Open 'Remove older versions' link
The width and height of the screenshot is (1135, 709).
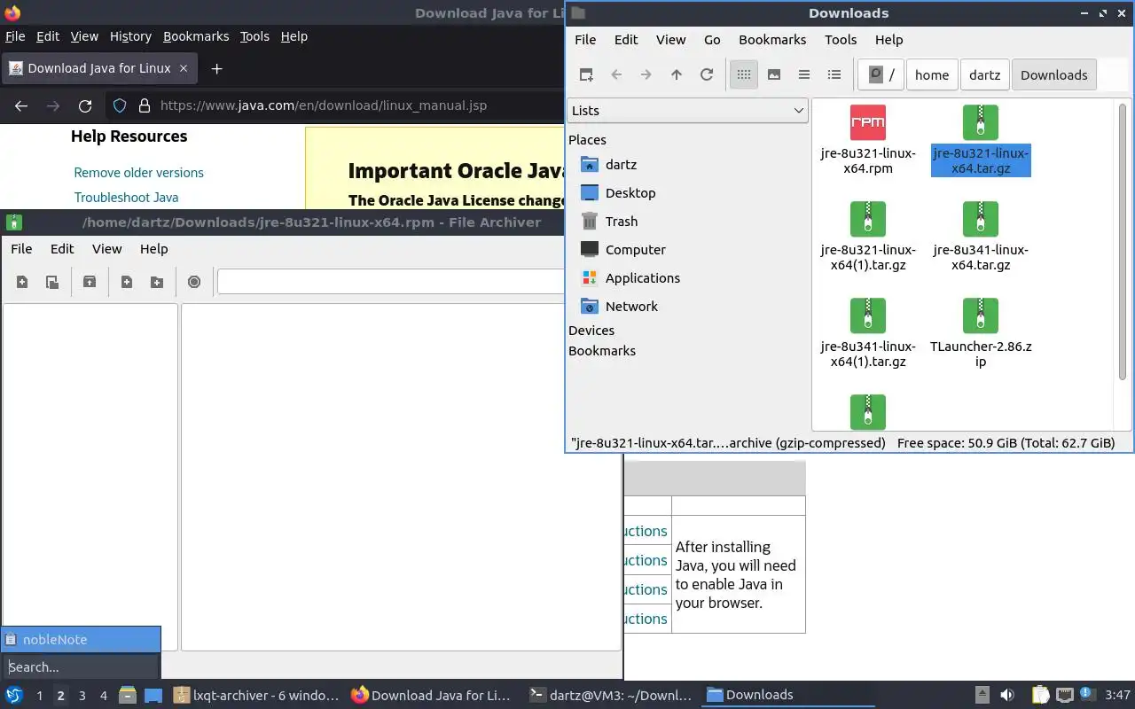[x=138, y=173]
